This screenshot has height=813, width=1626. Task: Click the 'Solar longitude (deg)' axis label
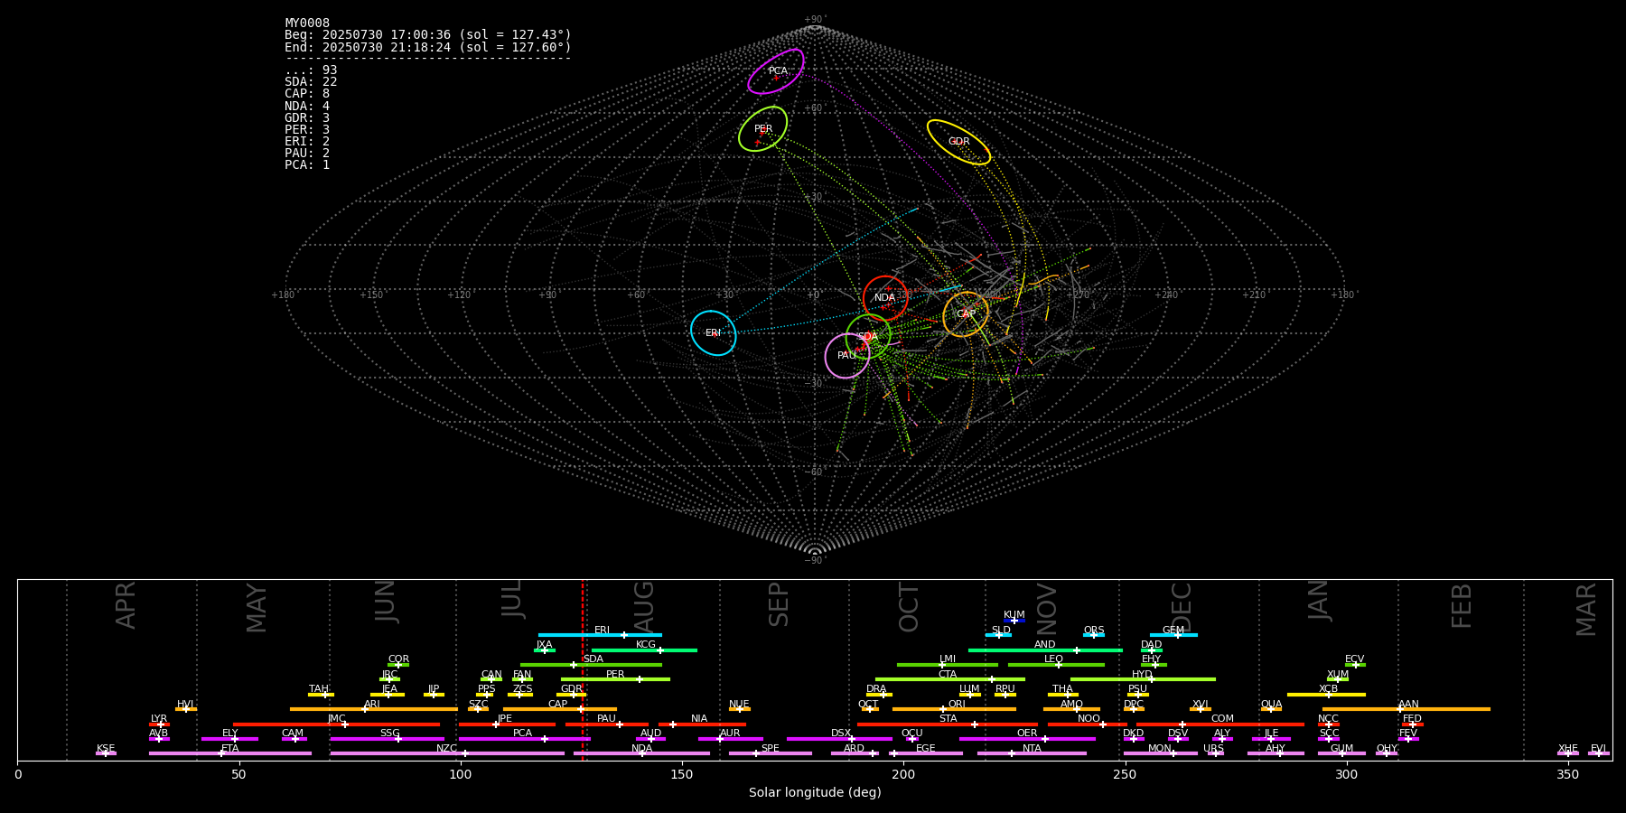pos(815,793)
